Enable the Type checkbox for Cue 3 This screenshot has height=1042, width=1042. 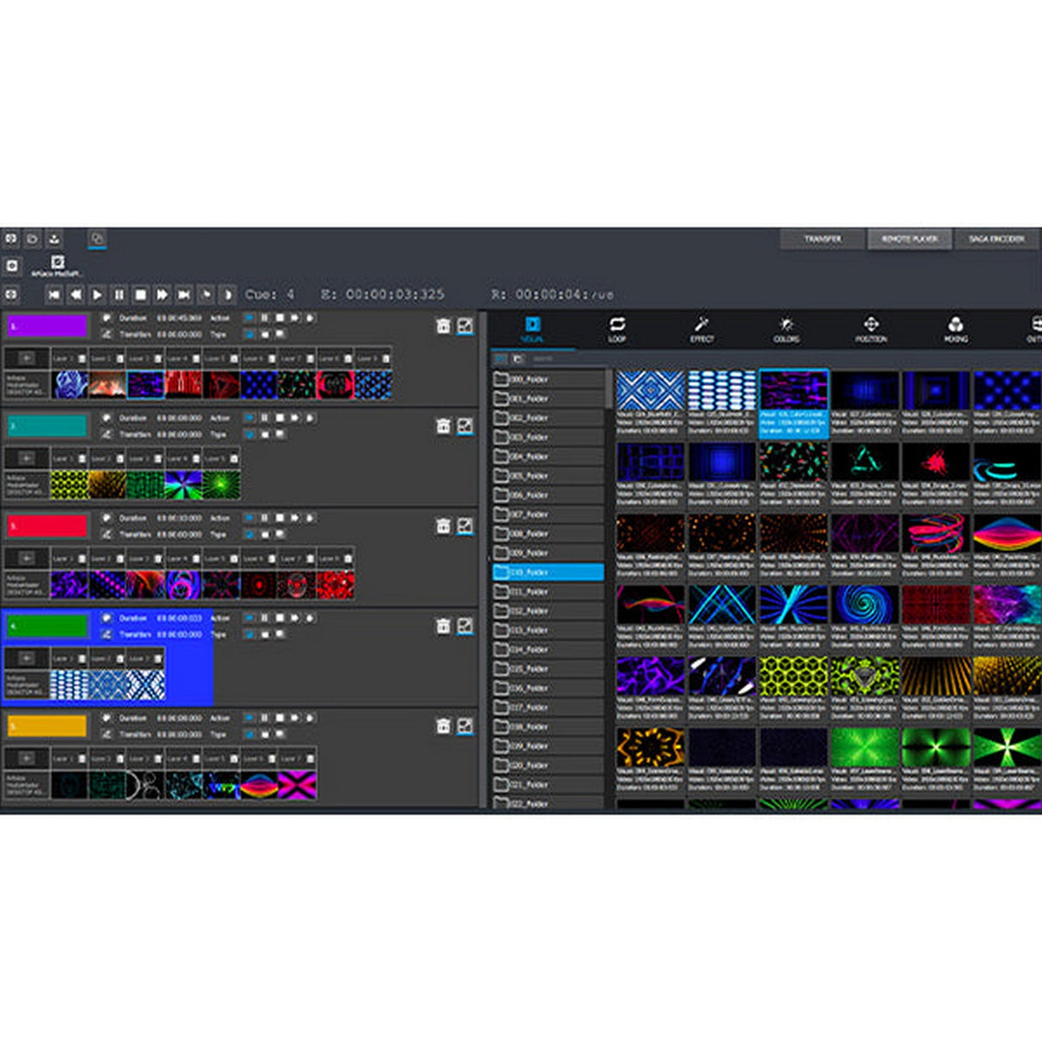pos(250,532)
